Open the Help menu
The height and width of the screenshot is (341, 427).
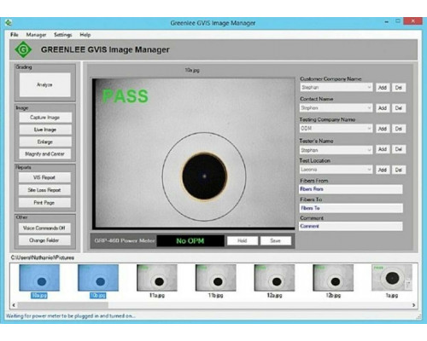(x=85, y=35)
